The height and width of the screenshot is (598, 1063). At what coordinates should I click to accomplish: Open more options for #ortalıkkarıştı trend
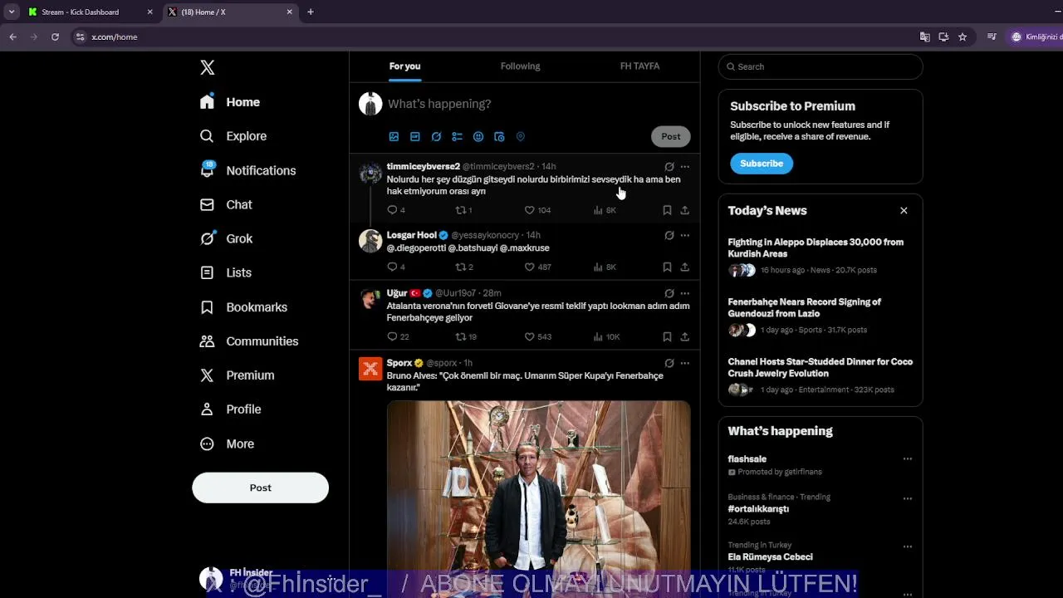907,499
